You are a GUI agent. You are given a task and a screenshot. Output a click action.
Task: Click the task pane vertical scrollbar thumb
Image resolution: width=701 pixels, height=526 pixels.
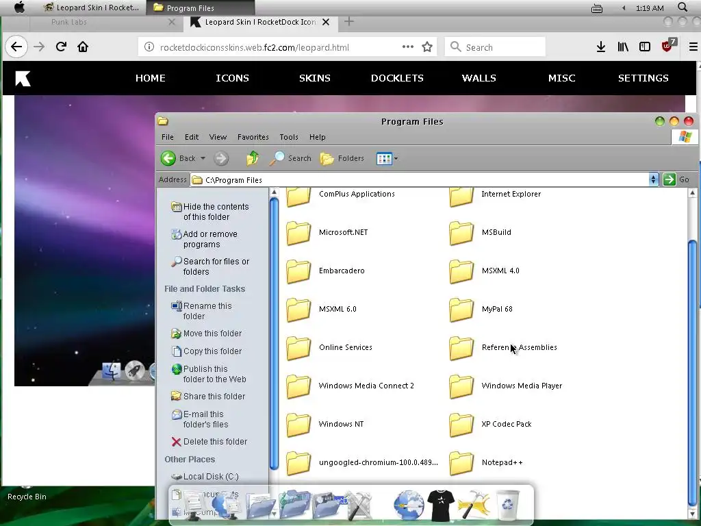[x=275, y=334]
